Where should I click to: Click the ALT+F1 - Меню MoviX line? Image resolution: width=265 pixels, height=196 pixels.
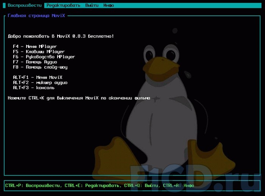[37, 77]
